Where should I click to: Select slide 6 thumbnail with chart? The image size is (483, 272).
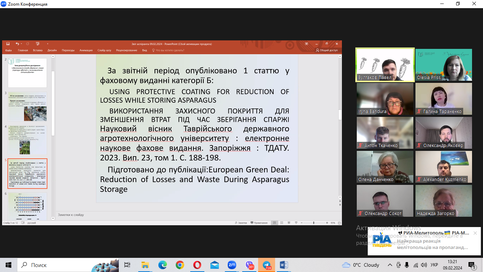[28, 206]
